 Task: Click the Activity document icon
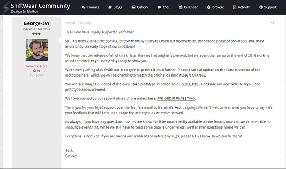(x=235, y=7)
